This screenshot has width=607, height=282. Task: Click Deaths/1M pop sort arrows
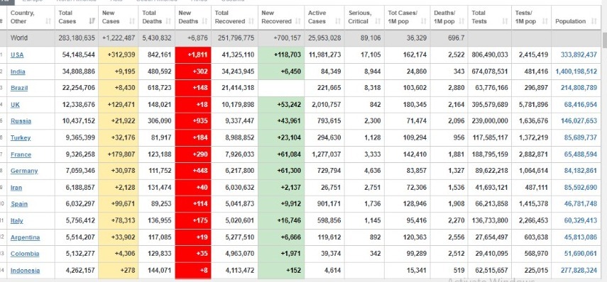[462, 21]
